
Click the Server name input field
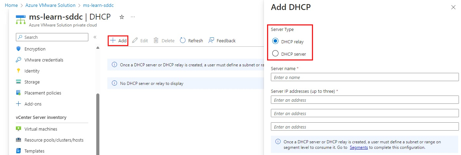pos(365,77)
